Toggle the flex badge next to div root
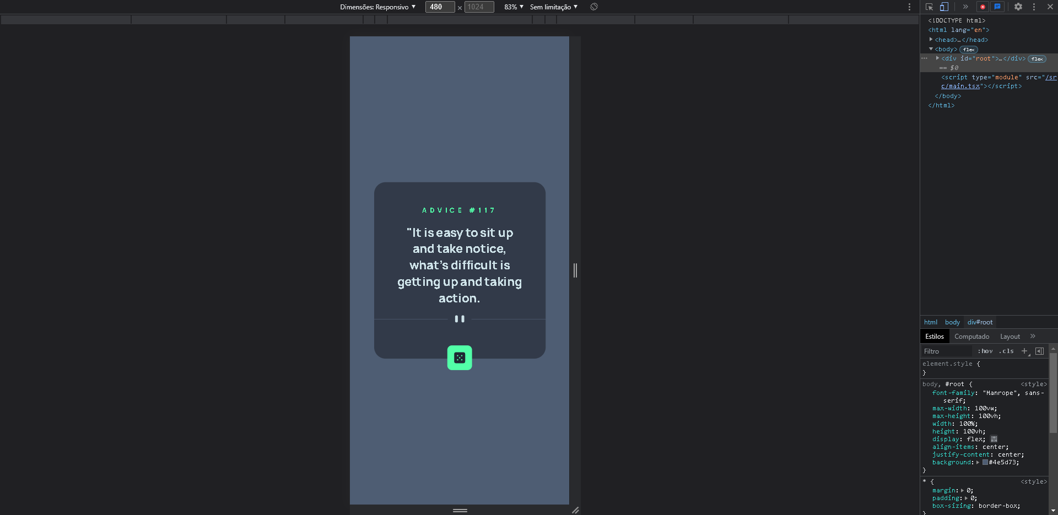The height and width of the screenshot is (515, 1058). (1037, 59)
